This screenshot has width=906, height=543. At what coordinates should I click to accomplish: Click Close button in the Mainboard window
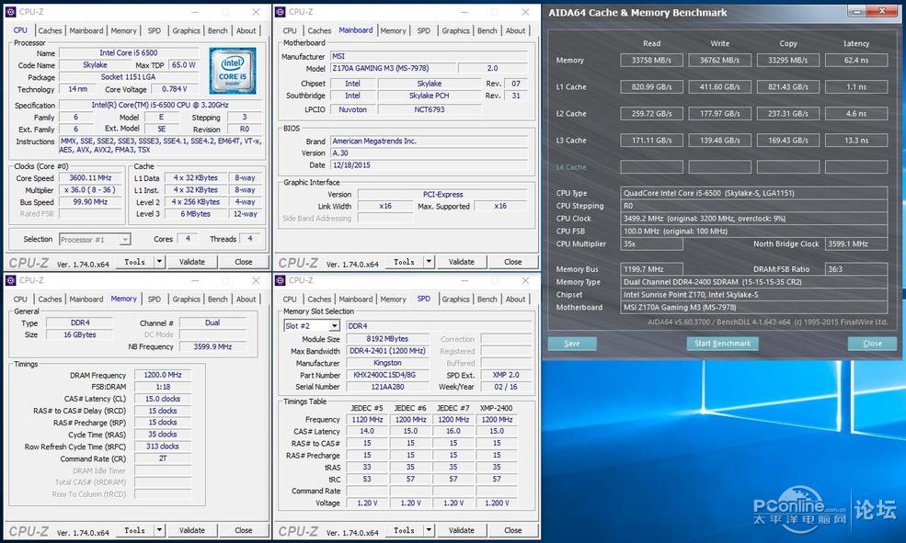point(512,262)
